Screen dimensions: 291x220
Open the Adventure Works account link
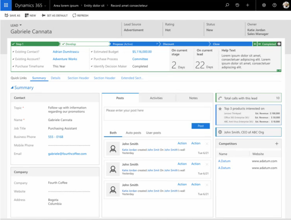pos(65,59)
